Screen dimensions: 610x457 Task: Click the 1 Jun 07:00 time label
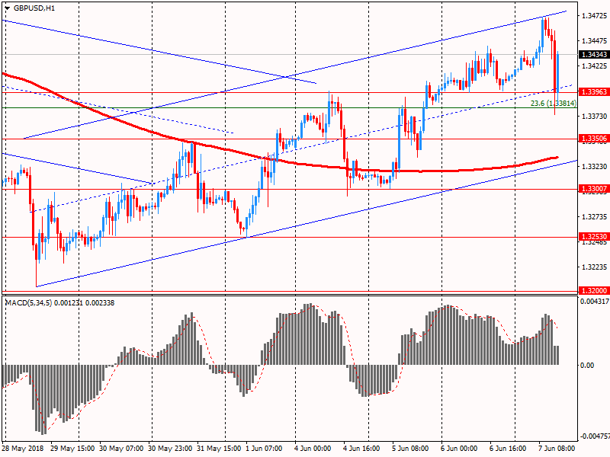pos(264,449)
